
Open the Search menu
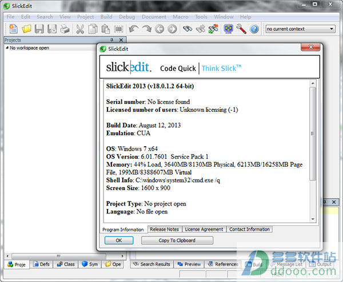(45, 17)
